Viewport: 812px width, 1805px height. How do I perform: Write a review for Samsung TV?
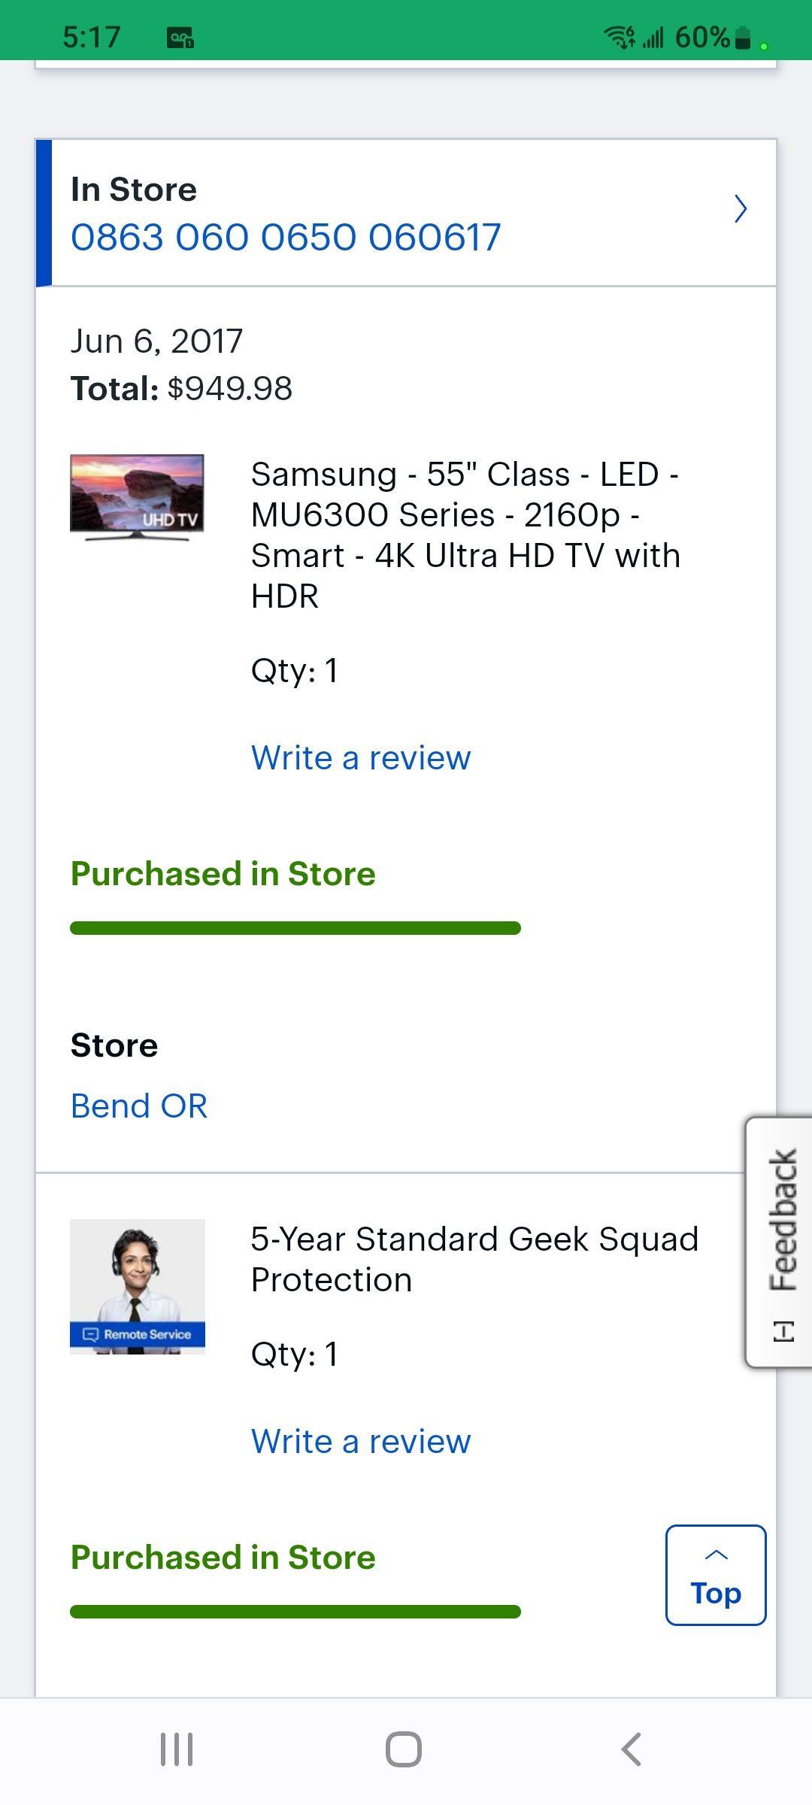click(x=361, y=757)
